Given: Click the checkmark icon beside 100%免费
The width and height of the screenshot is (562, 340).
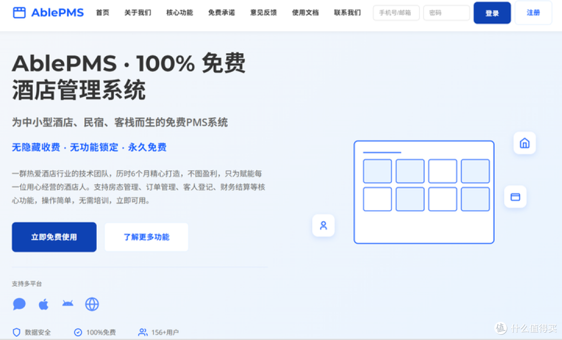Looking at the screenshot, I should coord(78,333).
